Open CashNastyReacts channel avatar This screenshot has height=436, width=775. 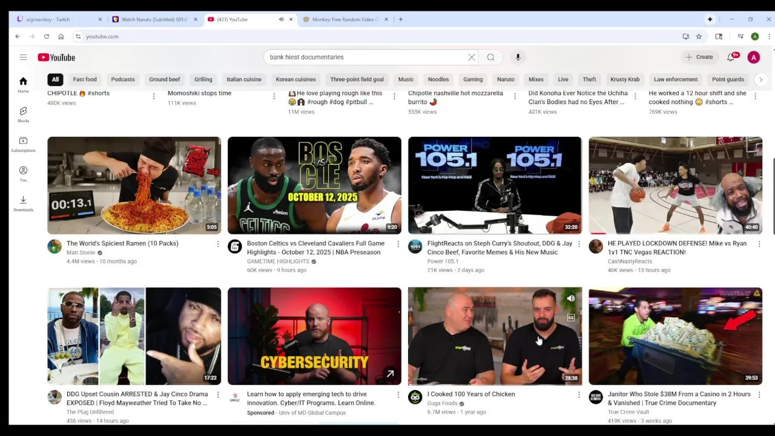pos(596,246)
